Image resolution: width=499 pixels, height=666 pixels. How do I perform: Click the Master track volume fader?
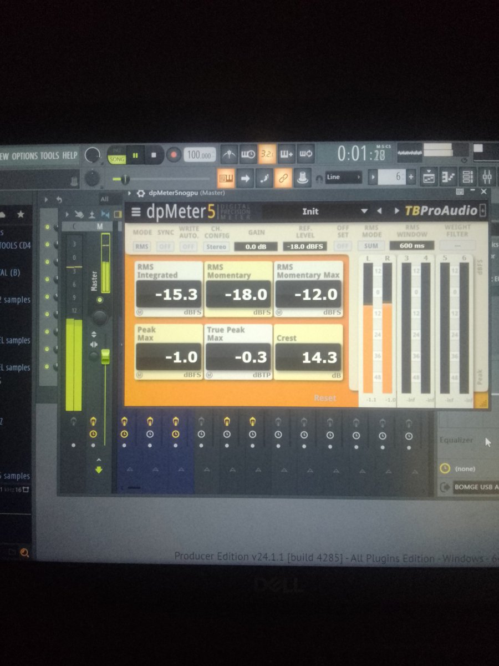(105, 356)
